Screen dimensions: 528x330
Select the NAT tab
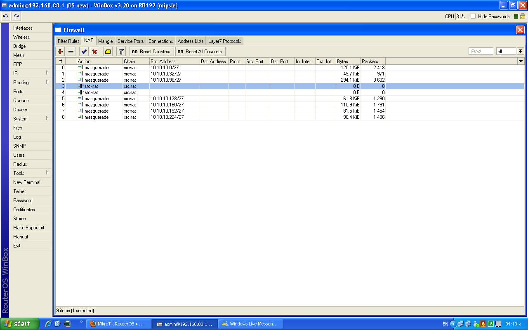point(88,40)
